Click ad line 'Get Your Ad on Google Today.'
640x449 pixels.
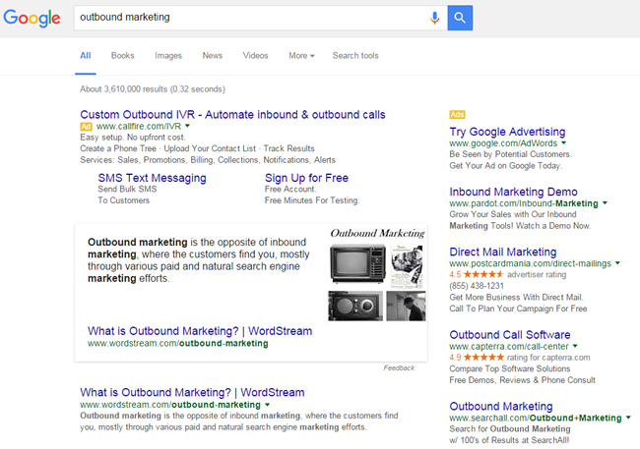(x=506, y=165)
